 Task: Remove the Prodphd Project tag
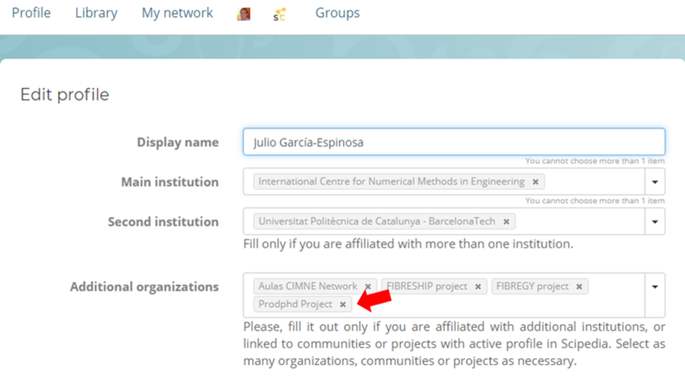342,304
